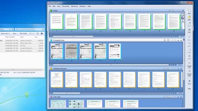Click the 2 Ruling horizontal scrollbar
Screen dimensions: 198x111
[73, 36]
